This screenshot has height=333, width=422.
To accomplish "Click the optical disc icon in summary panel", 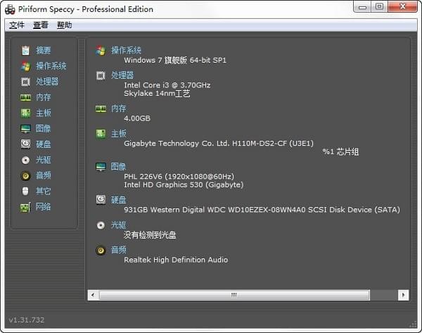I will click(101, 225).
